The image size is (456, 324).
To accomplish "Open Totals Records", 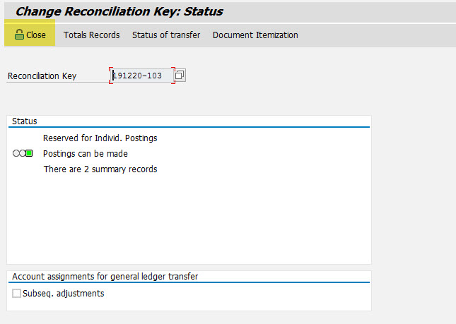I will coord(91,35).
